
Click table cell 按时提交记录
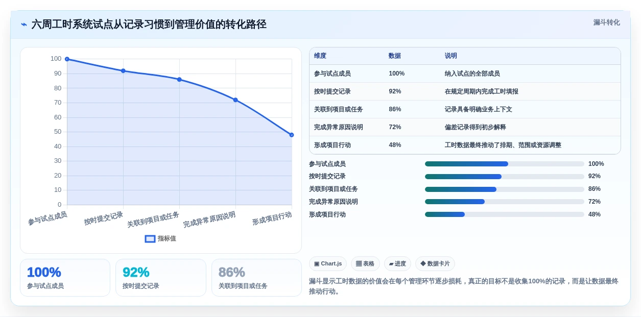click(333, 91)
